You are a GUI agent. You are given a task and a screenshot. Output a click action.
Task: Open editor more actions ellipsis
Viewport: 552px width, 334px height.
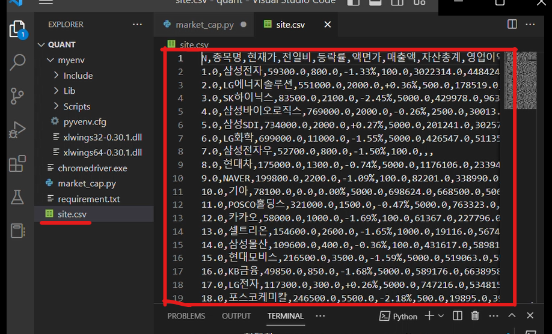point(530,24)
